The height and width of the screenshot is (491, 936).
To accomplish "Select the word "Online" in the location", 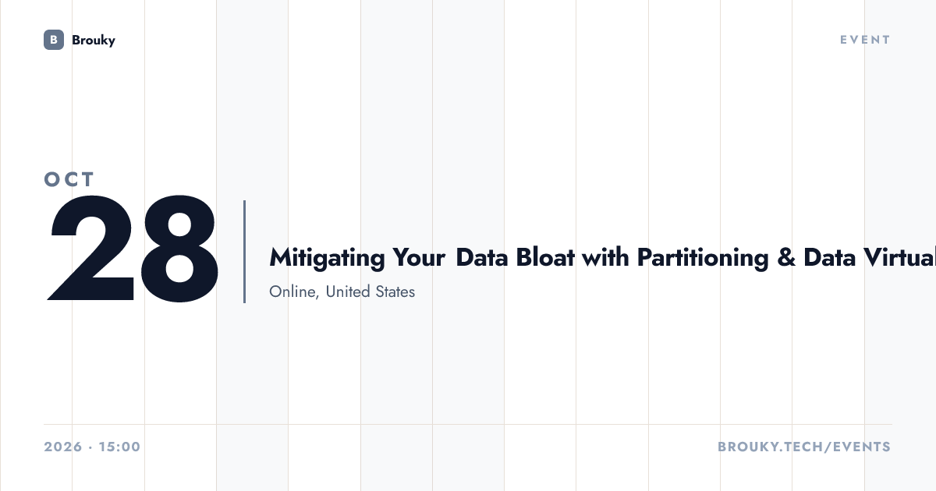I will pos(294,291).
